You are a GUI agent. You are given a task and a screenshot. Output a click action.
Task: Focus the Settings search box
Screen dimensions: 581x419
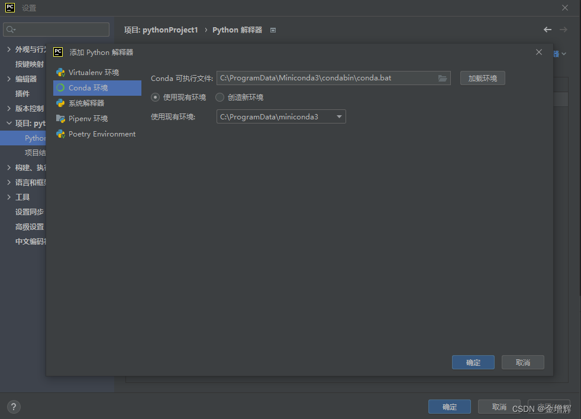pos(56,30)
